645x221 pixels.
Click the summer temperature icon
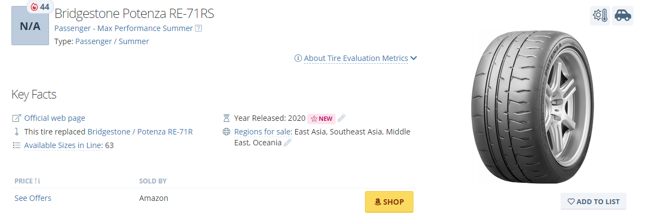point(600,15)
